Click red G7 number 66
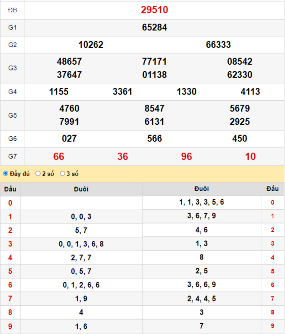Screen dimensions: 285x334 click(59, 156)
